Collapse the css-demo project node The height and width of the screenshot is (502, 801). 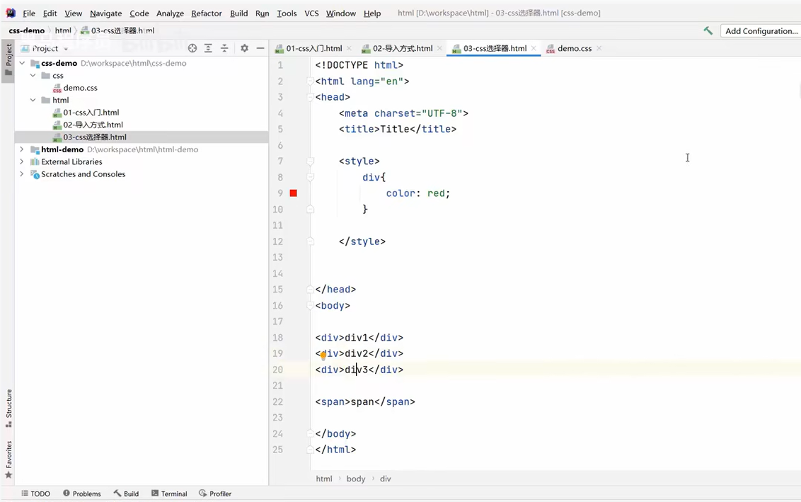point(22,63)
